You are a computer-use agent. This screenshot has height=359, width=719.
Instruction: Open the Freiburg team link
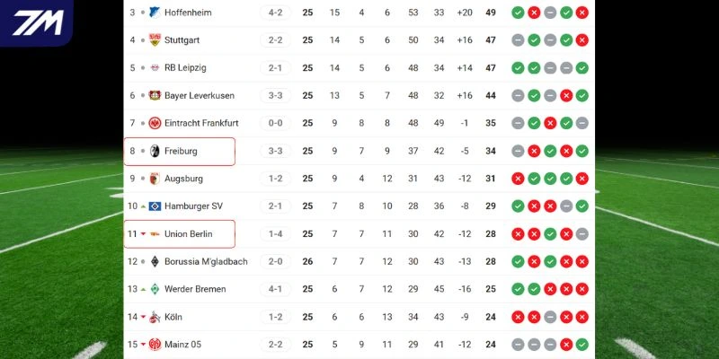(x=181, y=151)
